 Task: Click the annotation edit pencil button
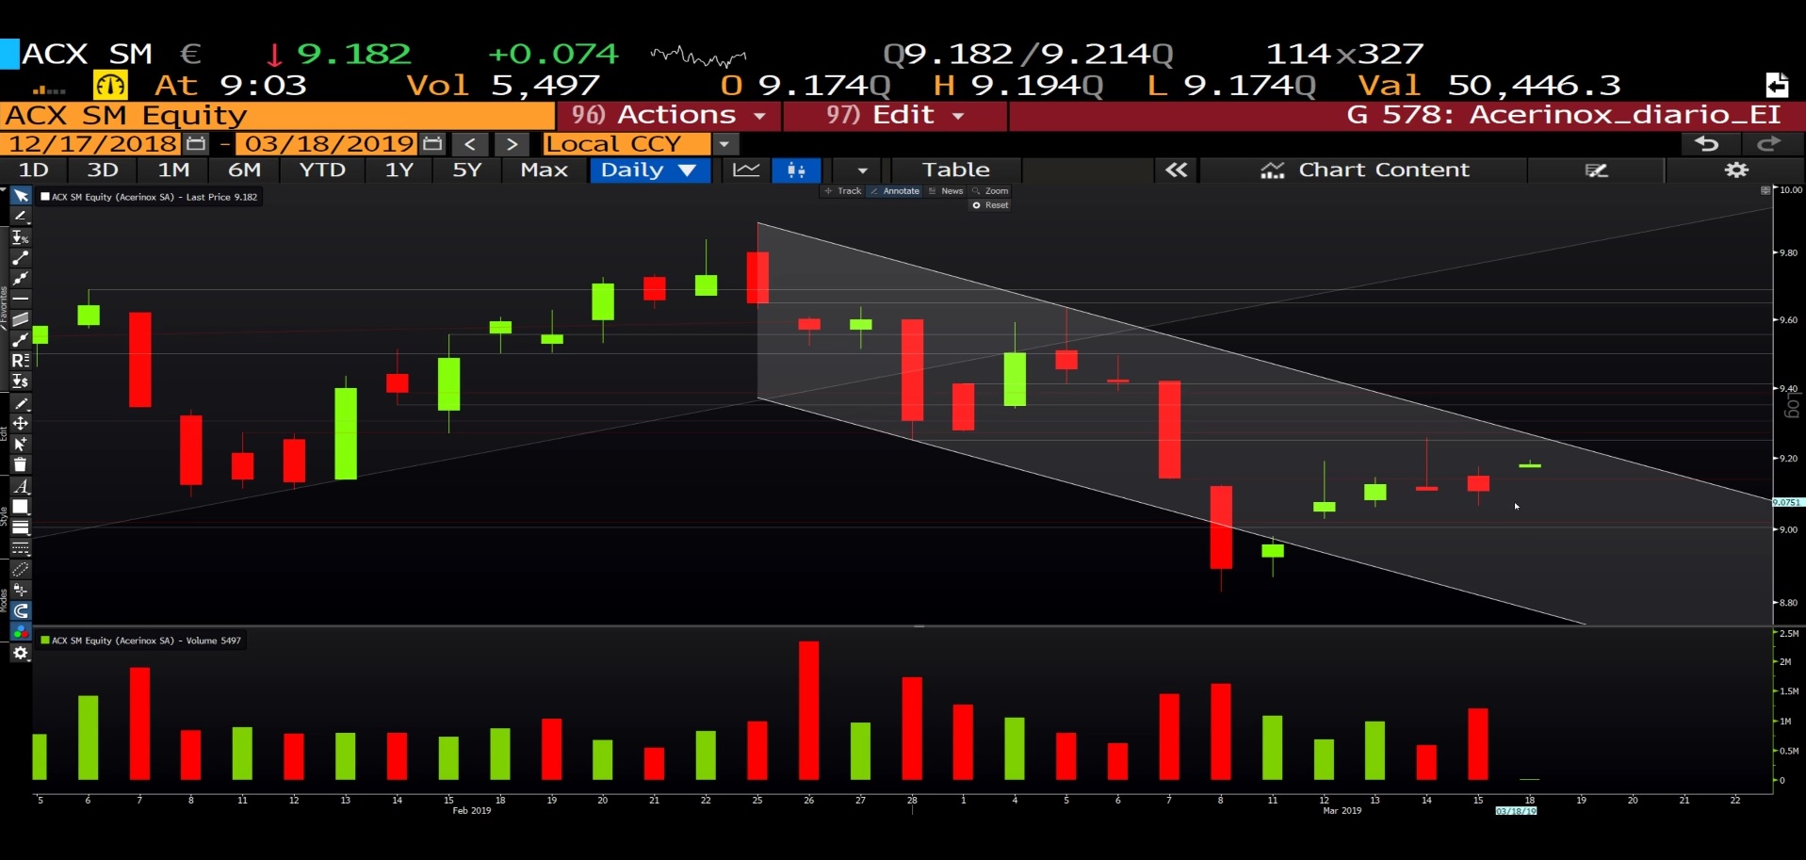[x=1596, y=170]
